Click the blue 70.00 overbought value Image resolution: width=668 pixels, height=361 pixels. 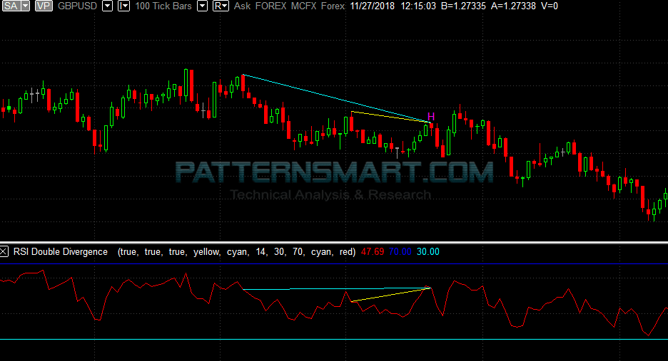pos(400,252)
